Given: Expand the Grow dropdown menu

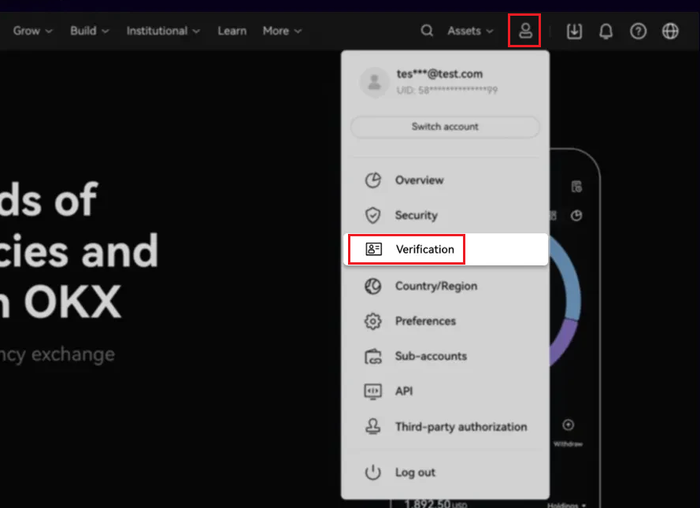Looking at the screenshot, I should pyautogui.click(x=32, y=31).
